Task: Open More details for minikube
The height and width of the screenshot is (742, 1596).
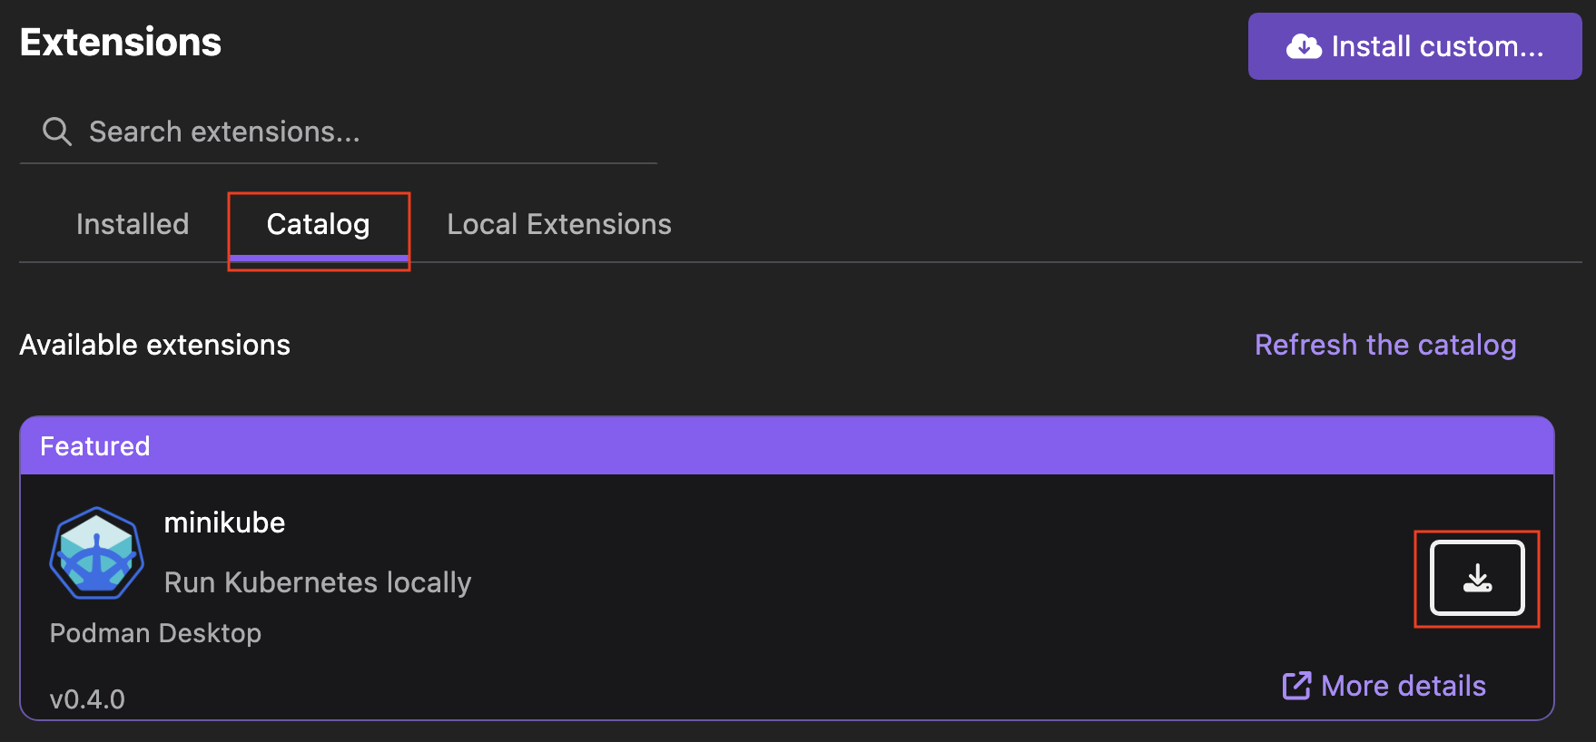Action: point(1404,686)
